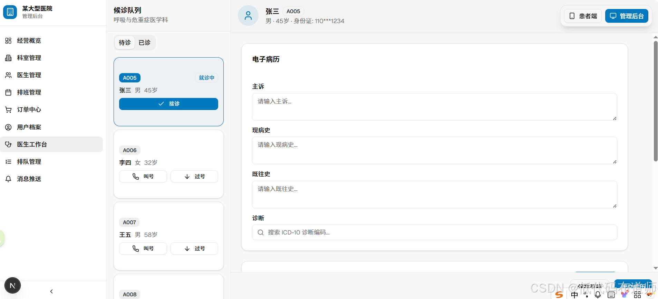Screen dimensions: 658x299
Task: Open the IME toolbox grid icon
Action: [x=637, y=295]
